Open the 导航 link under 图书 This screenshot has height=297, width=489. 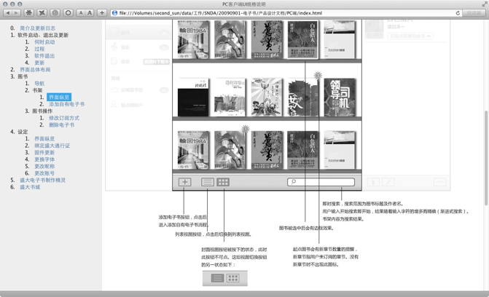tap(39, 83)
